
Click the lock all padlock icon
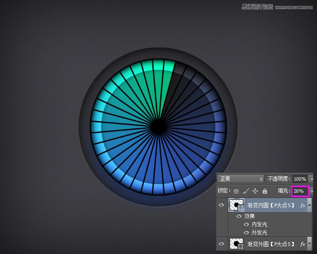coord(264,191)
